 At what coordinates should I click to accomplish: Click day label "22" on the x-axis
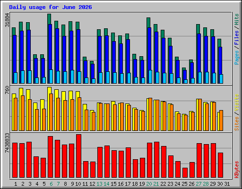[163, 184]
